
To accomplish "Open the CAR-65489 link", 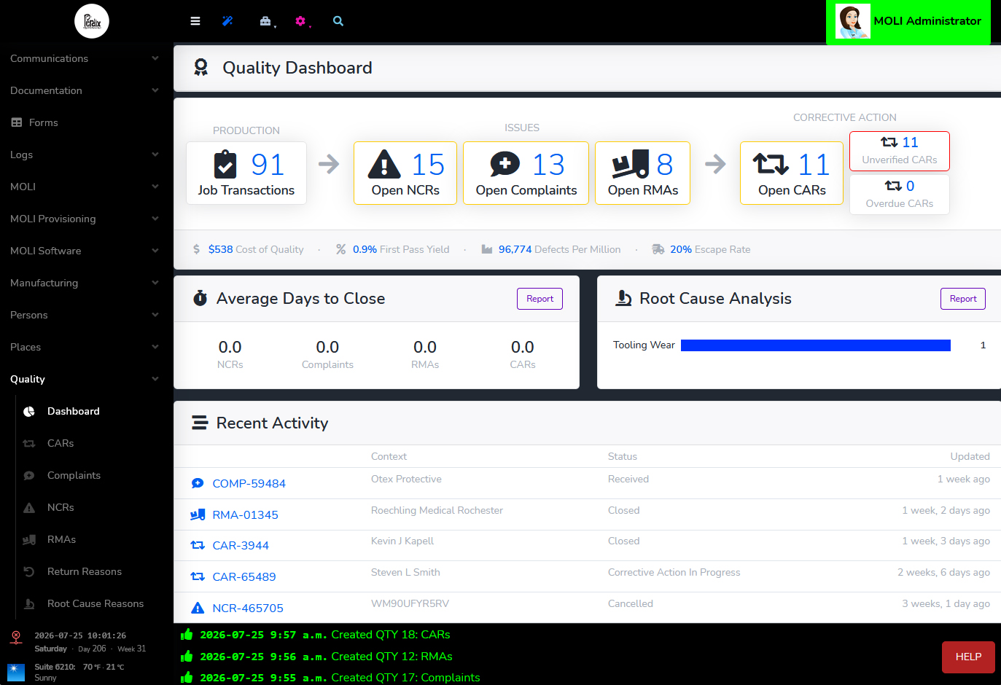I will pos(244,576).
